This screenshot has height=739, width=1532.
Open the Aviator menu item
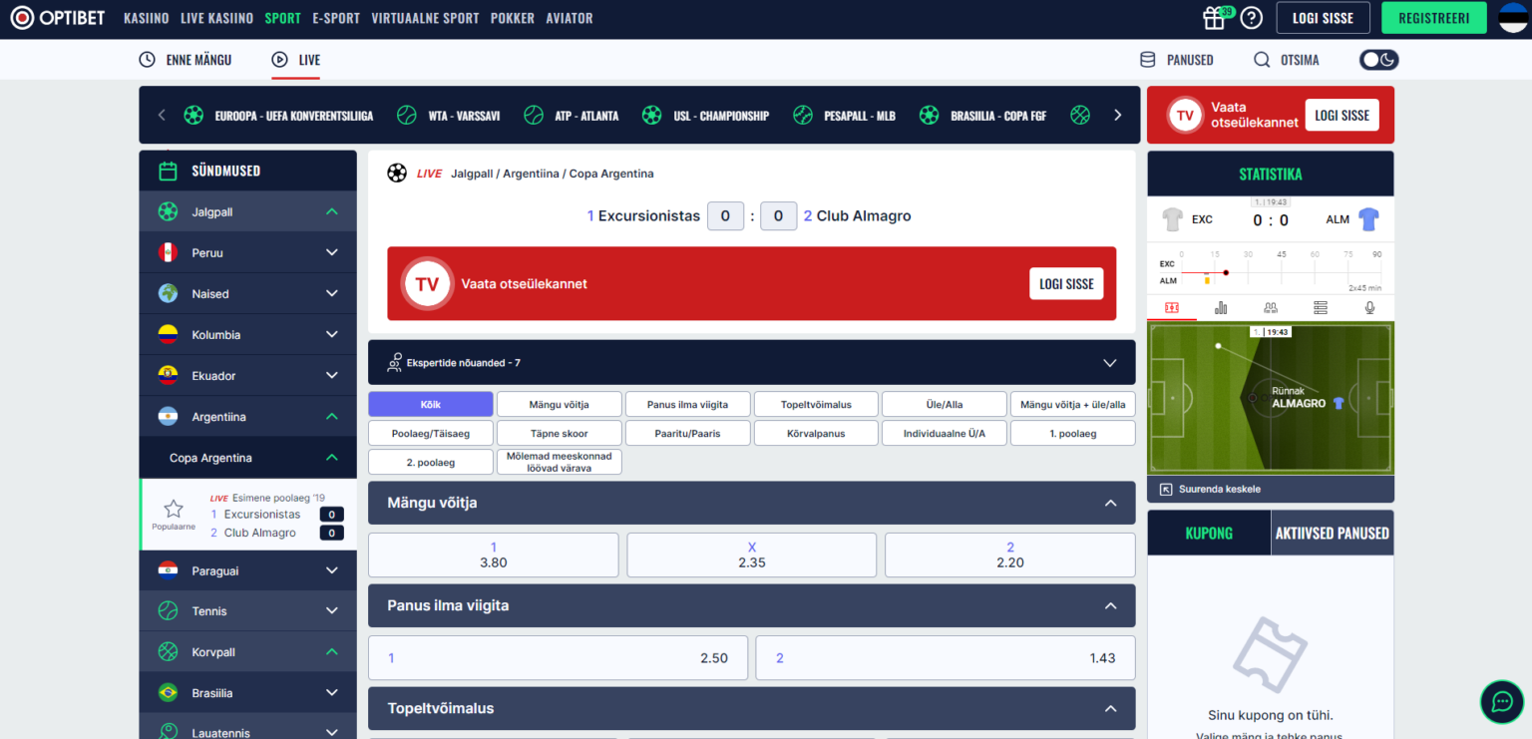point(570,18)
